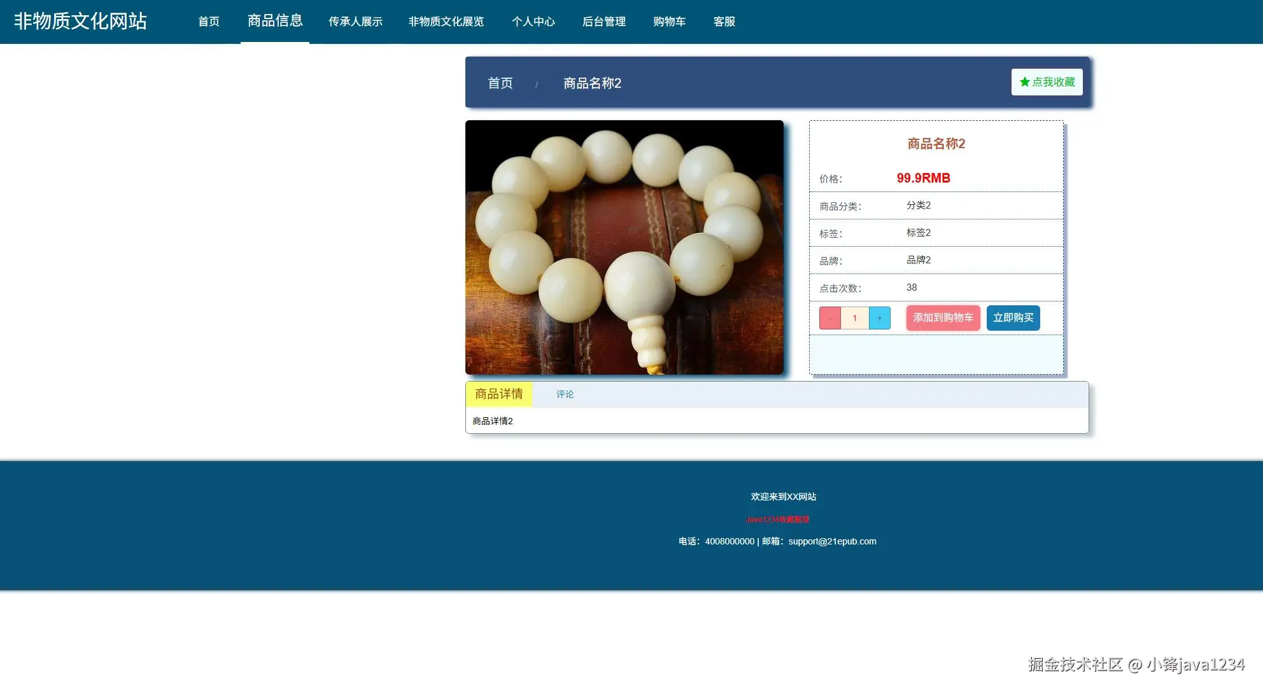Image resolution: width=1263 pixels, height=692 pixels.
Task: Click the 首页 breadcrumb link
Action: (x=500, y=83)
